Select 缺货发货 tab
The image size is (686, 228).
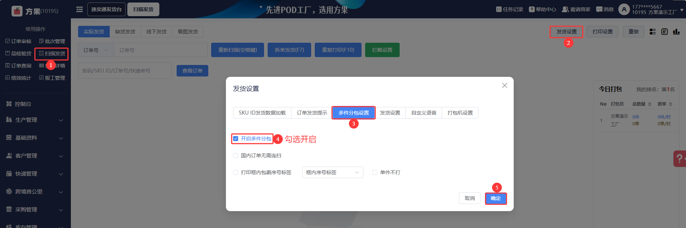[125, 32]
